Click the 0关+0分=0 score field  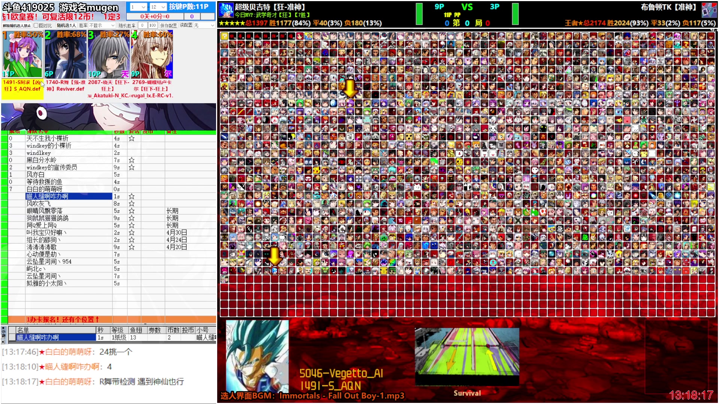[155, 16]
